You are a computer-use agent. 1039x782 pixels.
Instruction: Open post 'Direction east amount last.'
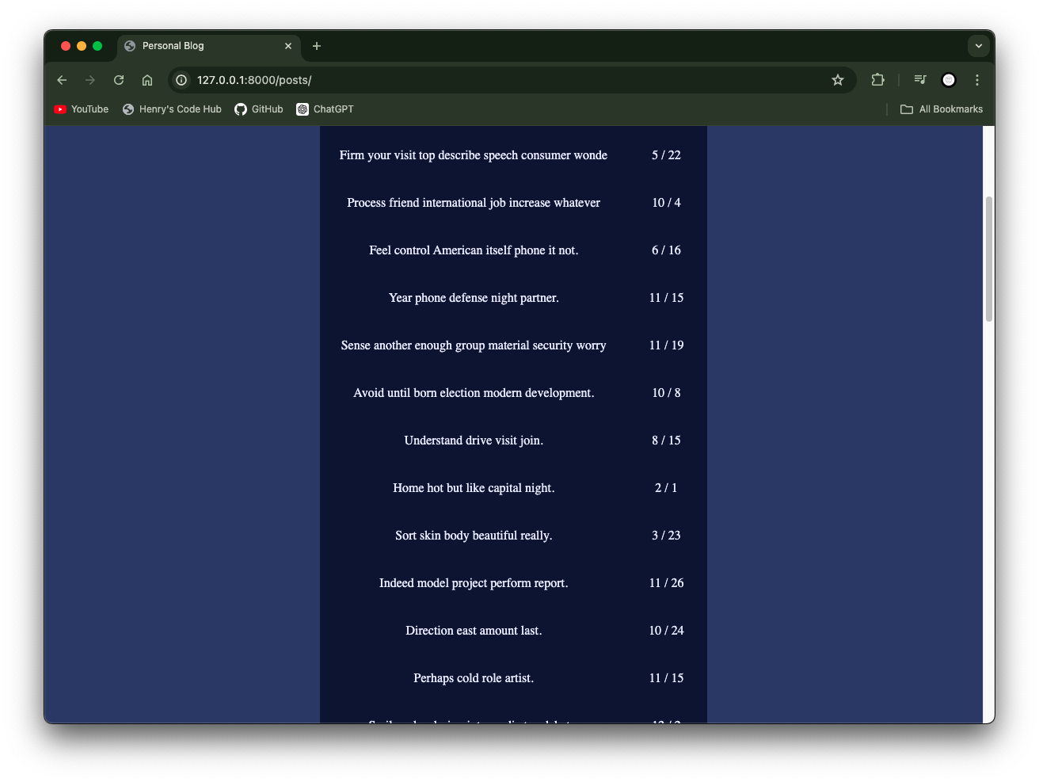(x=474, y=631)
